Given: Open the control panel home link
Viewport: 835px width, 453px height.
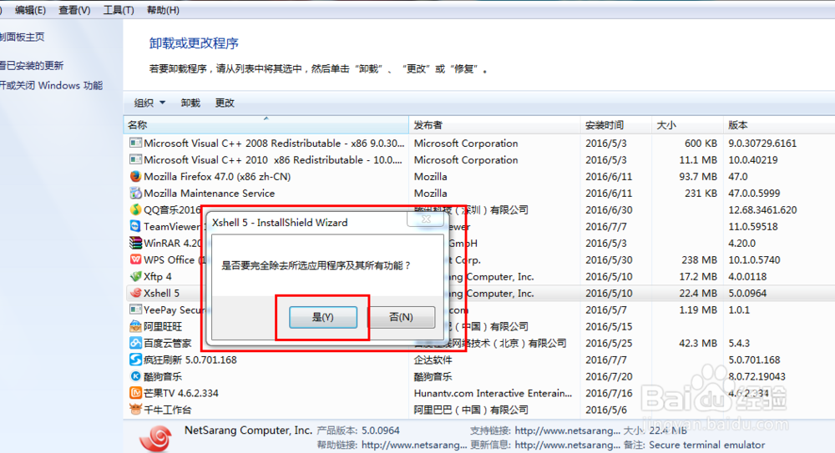Looking at the screenshot, I should tap(22, 37).
